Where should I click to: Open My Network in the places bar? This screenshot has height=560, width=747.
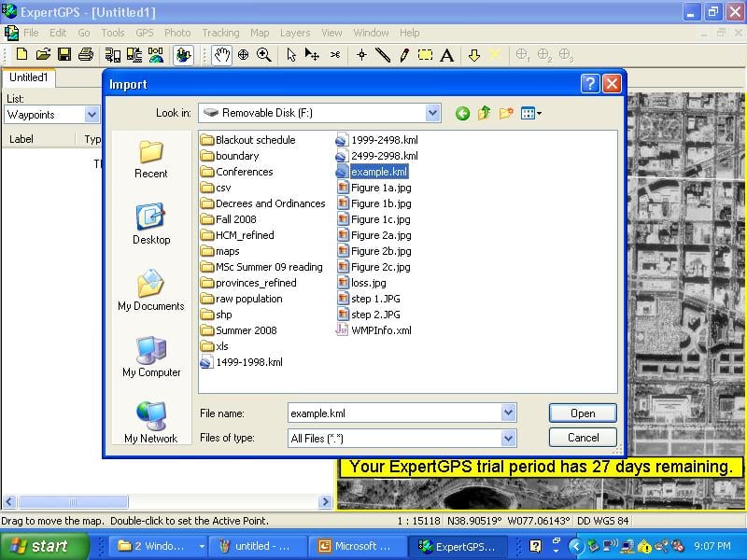(x=150, y=423)
